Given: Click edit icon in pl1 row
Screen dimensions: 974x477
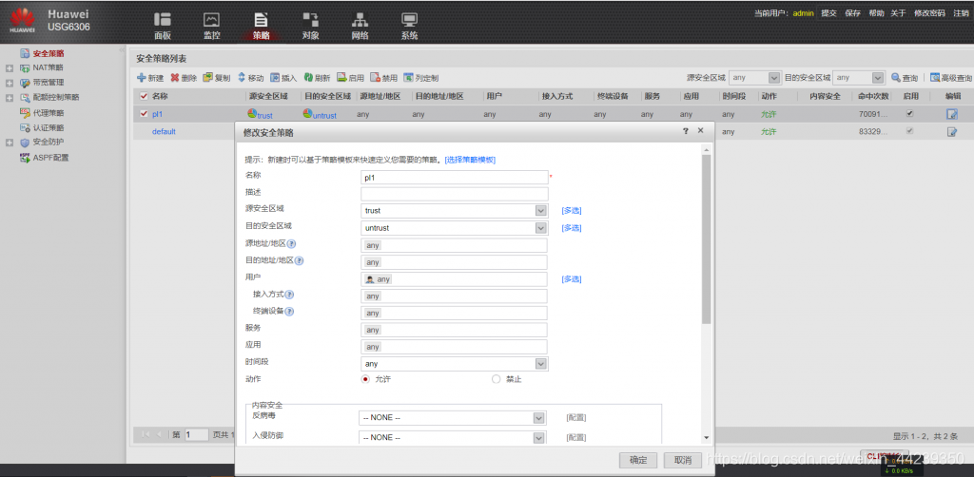Looking at the screenshot, I should tap(951, 114).
